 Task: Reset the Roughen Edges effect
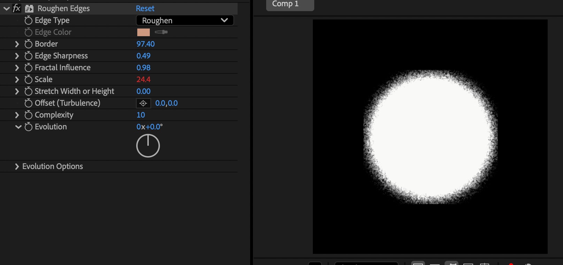point(145,8)
